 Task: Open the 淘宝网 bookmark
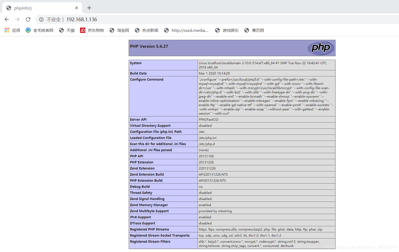coord(119,30)
